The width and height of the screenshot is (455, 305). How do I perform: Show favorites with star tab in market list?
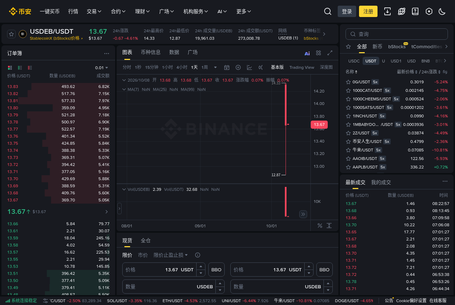click(348, 46)
